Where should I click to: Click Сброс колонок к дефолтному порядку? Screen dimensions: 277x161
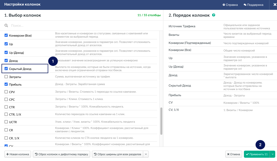pyautogui.click(x=61, y=154)
